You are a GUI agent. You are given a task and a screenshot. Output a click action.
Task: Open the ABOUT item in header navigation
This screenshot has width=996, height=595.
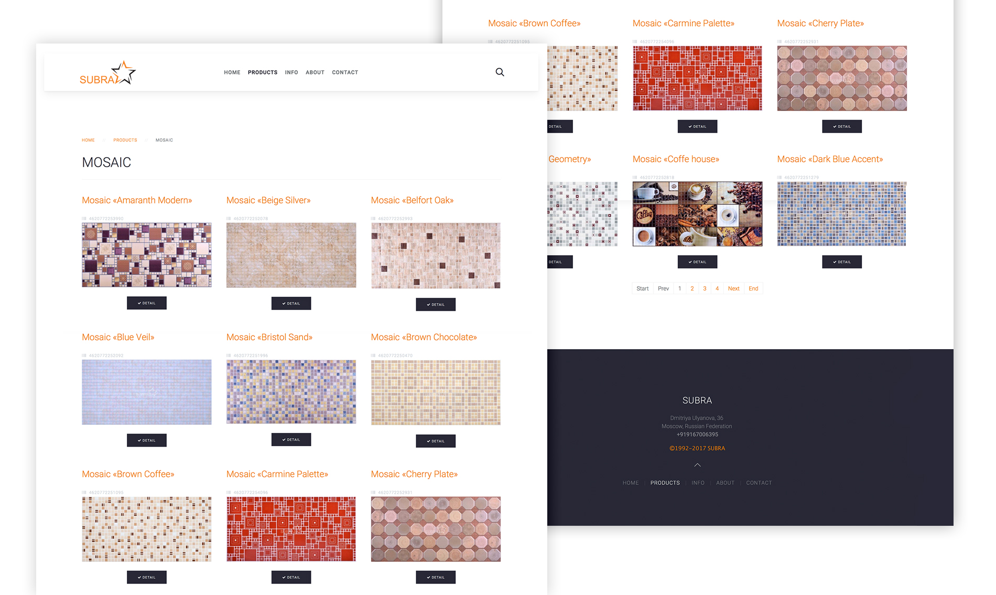click(x=315, y=72)
